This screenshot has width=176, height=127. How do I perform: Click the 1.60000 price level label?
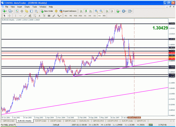[172, 24]
